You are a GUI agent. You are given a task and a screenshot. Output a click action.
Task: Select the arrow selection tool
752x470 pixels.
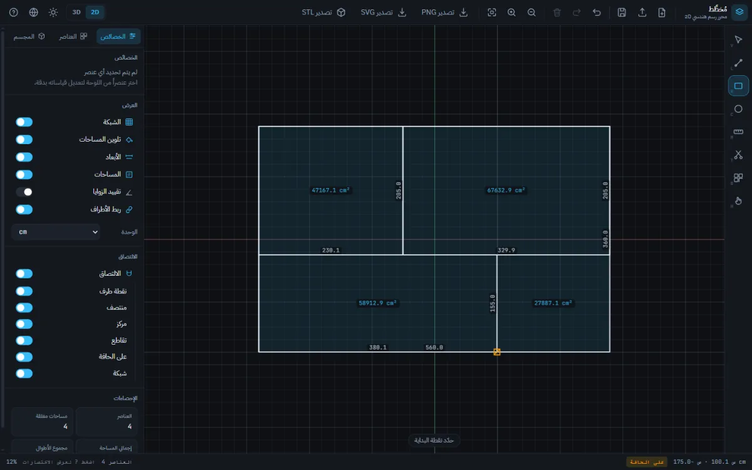738,40
